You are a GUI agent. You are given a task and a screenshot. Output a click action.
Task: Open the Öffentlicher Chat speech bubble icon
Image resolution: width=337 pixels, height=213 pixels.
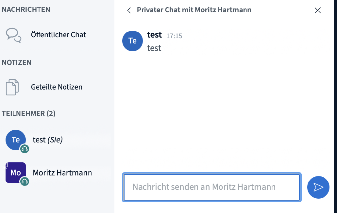(x=13, y=35)
